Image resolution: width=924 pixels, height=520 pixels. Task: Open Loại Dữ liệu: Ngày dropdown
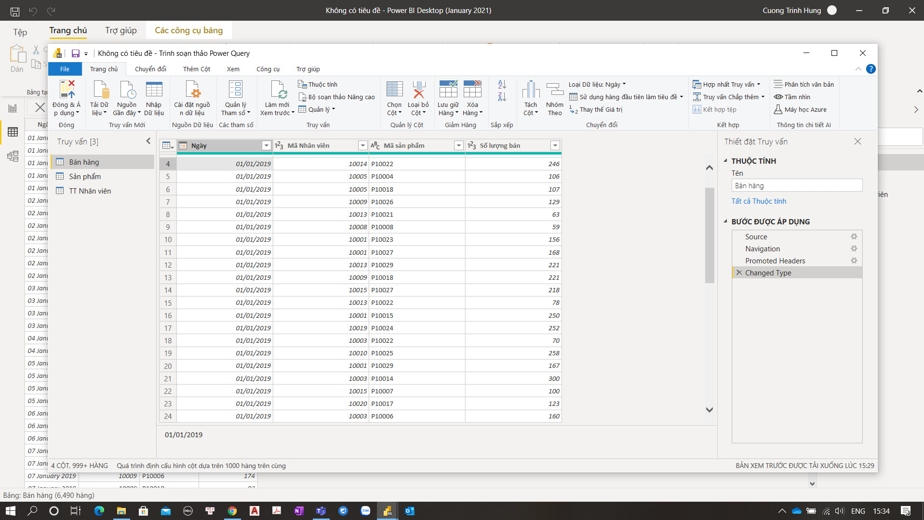(597, 84)
